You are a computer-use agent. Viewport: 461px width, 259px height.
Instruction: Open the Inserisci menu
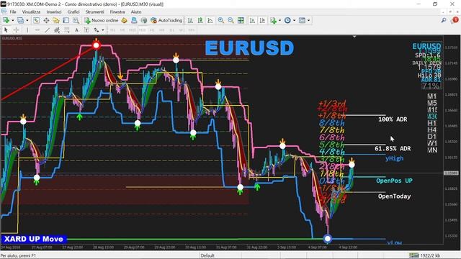(x=54, y=12)
